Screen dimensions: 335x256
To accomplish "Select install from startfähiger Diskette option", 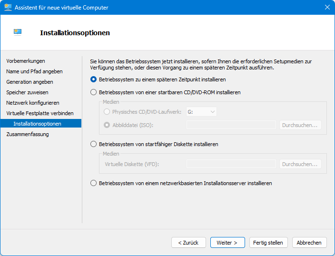I will tap(94, 144).
